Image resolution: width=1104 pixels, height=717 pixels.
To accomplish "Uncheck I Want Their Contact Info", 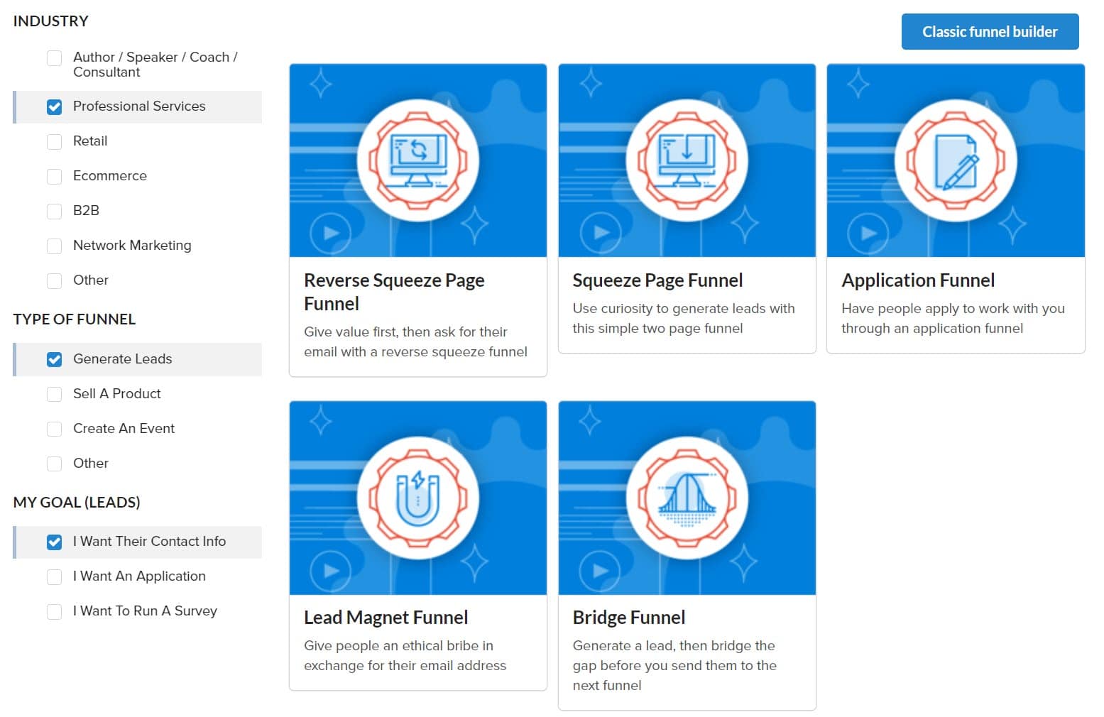I will 55,542.
